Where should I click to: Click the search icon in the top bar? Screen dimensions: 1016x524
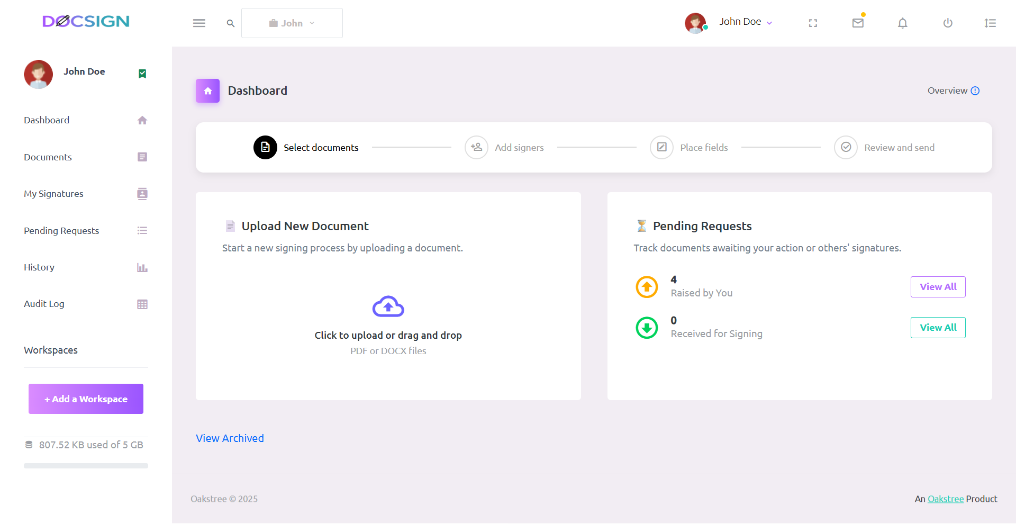coord(231,23)
